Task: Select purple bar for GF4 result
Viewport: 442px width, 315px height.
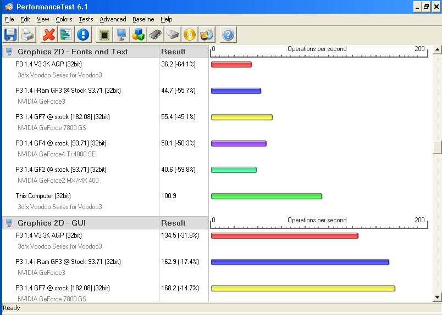Action: 239,144
